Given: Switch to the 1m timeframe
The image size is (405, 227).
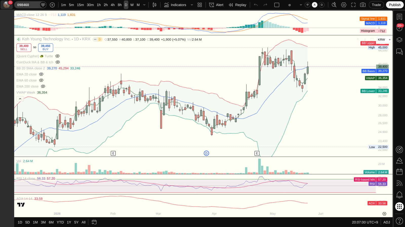Looking at the screenshot, I should [63, 5].
